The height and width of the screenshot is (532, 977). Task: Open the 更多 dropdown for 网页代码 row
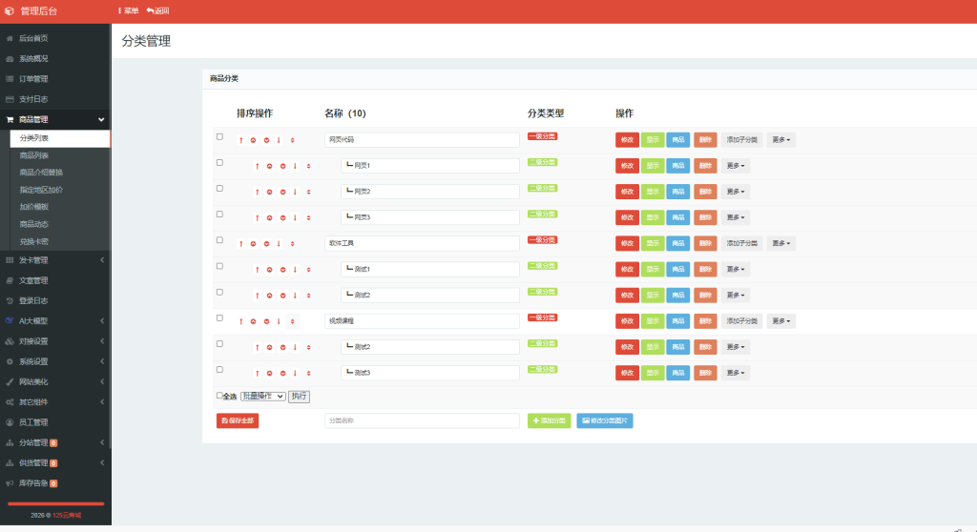(x=781, y=140)
